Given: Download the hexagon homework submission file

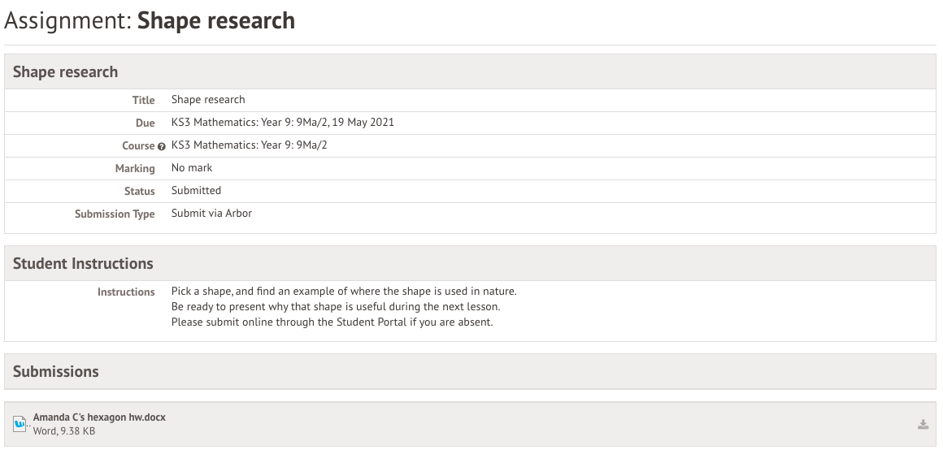Looking at the screenshot, I should tap(923, 424).
